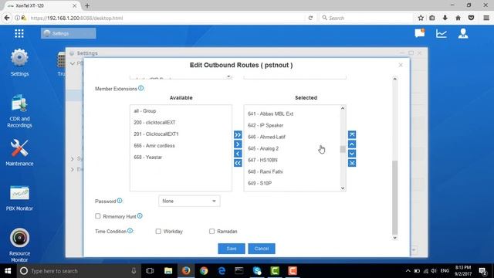
Task: Open File Explorer from the taskbar
Action: click(x=168, y=271)
